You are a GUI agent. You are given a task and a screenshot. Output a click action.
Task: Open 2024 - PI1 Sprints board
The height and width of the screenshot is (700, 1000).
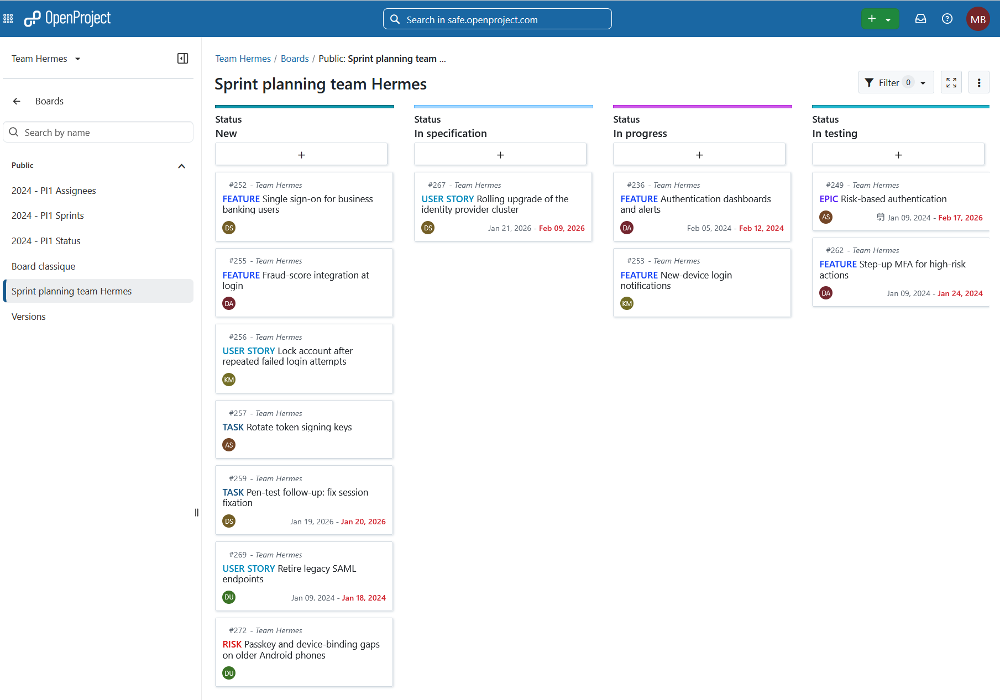point(48,215)
